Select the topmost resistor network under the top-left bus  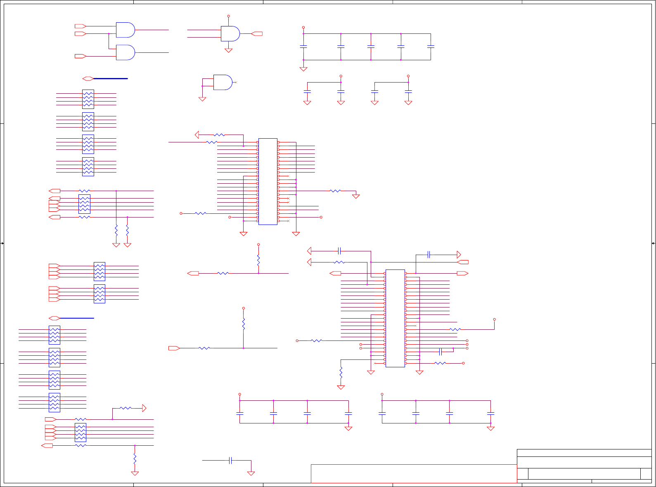88,99
